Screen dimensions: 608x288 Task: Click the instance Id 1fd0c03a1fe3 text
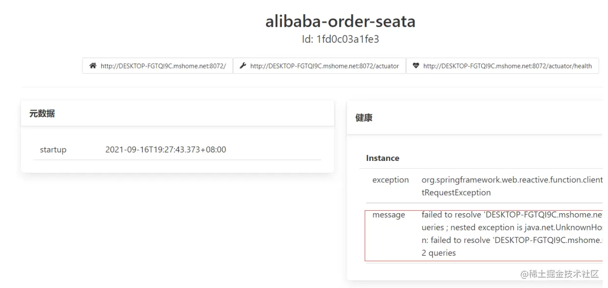coord(340,39)
